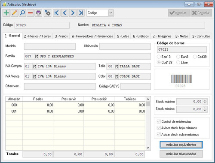The image size is (215, 163).
Task: Open the gears configuration icon
Action: (47, 13)
